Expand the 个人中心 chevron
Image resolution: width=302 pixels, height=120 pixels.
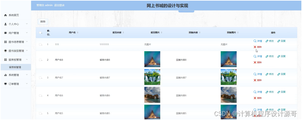coord(27,24)
